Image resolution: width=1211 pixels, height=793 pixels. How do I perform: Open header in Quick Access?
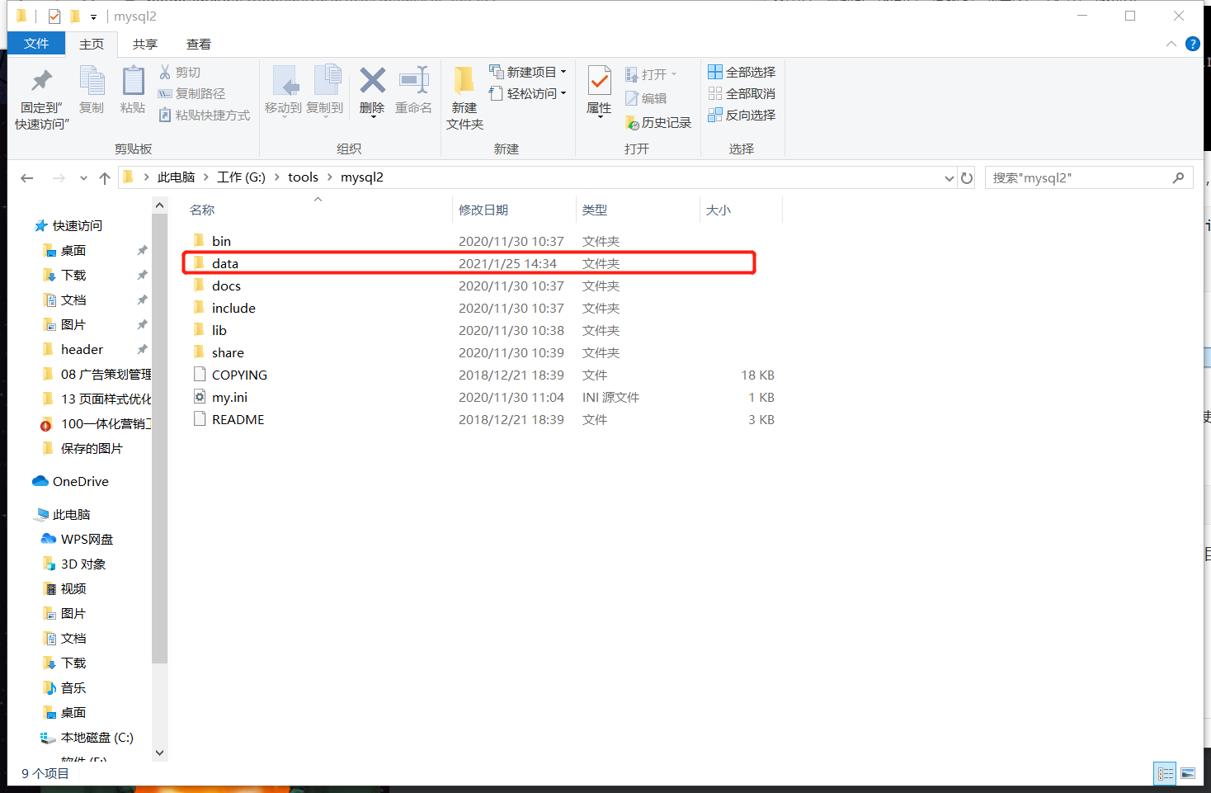point(82,349)
